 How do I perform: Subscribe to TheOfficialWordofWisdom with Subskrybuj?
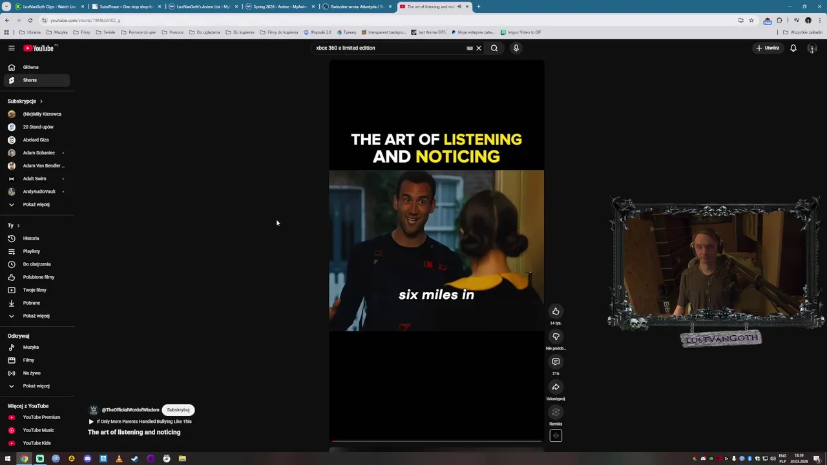click(x=178, y=409)
